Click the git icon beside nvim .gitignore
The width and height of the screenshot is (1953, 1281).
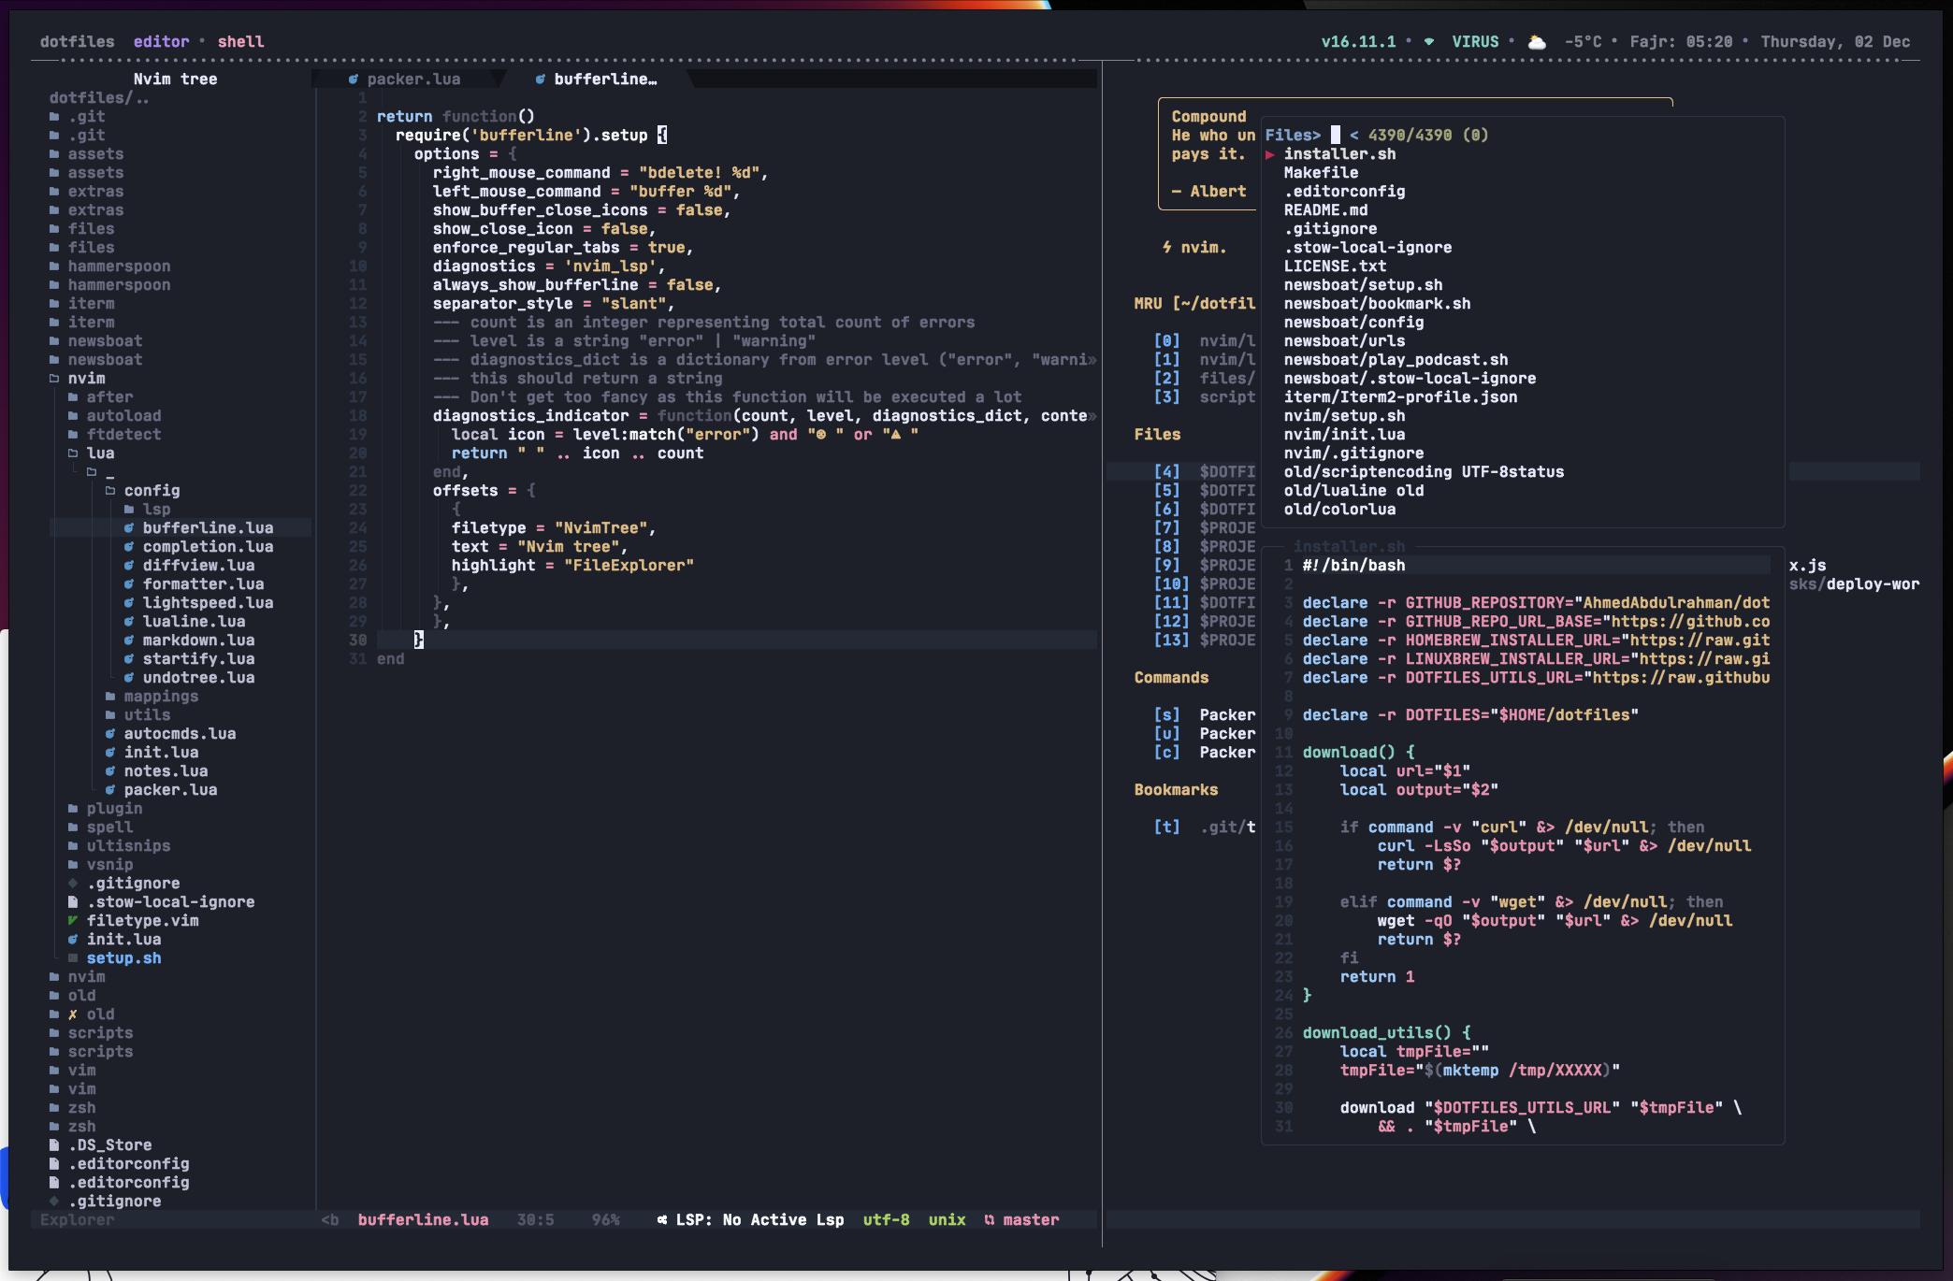pyautogui.click(x=73, y=884)
